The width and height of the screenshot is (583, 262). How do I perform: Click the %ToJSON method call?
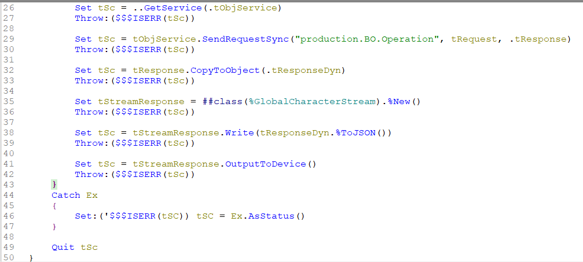(x=356, y=132)
